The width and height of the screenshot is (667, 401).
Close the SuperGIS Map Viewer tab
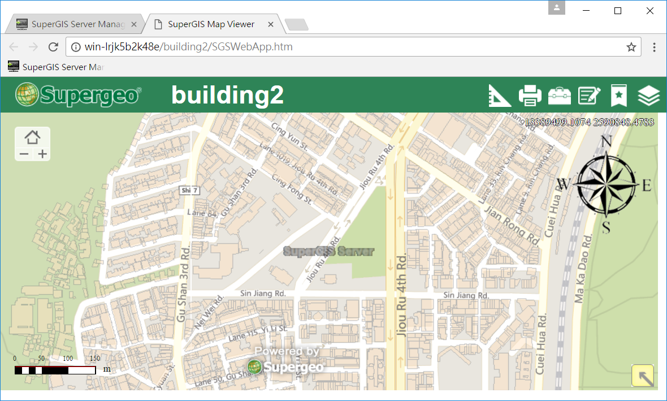click(x=271, y=25)
